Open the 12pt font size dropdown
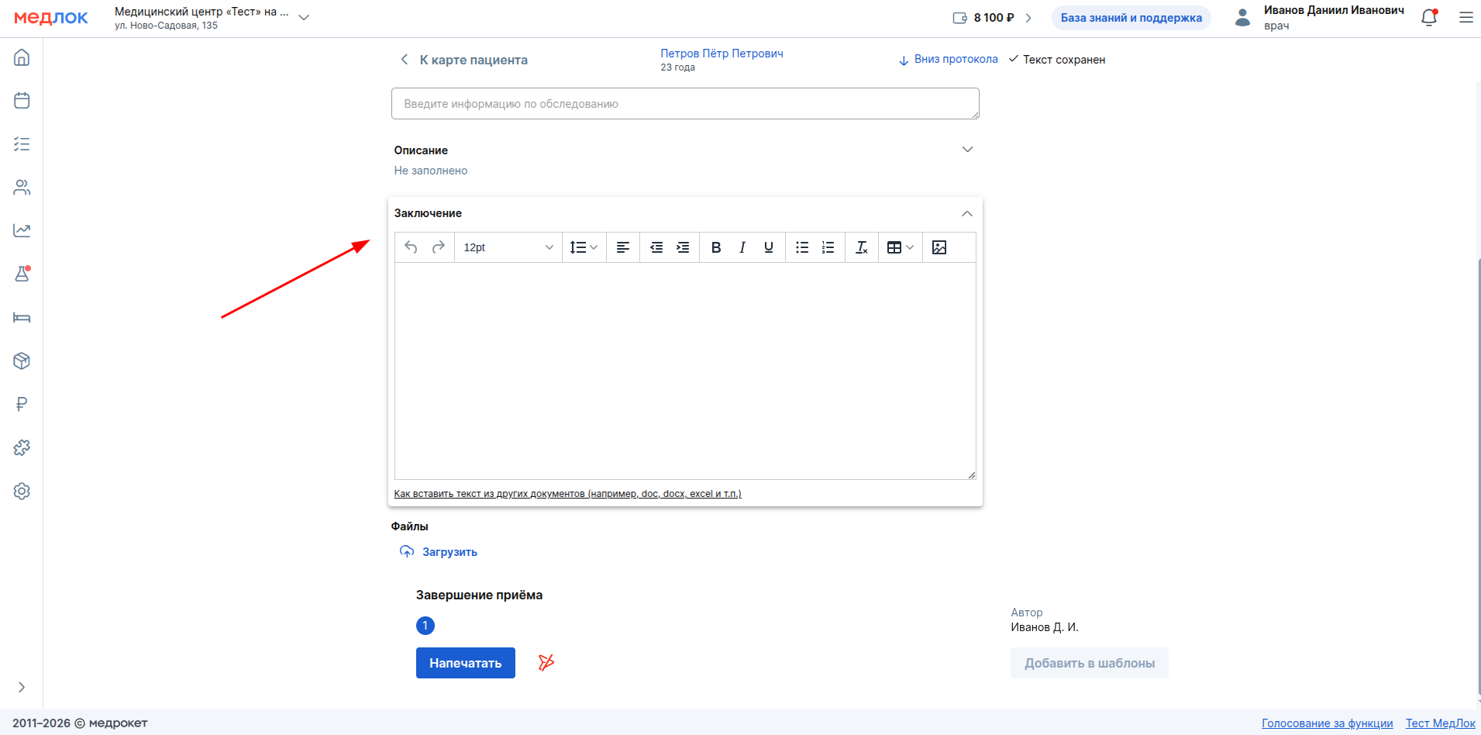The image size is (1481, 735). click(x=508, y=247)
